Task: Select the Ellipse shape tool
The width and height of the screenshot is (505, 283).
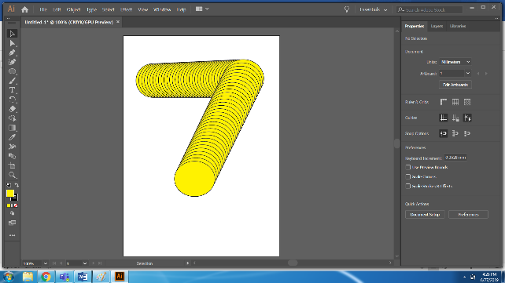Action: 13,71
